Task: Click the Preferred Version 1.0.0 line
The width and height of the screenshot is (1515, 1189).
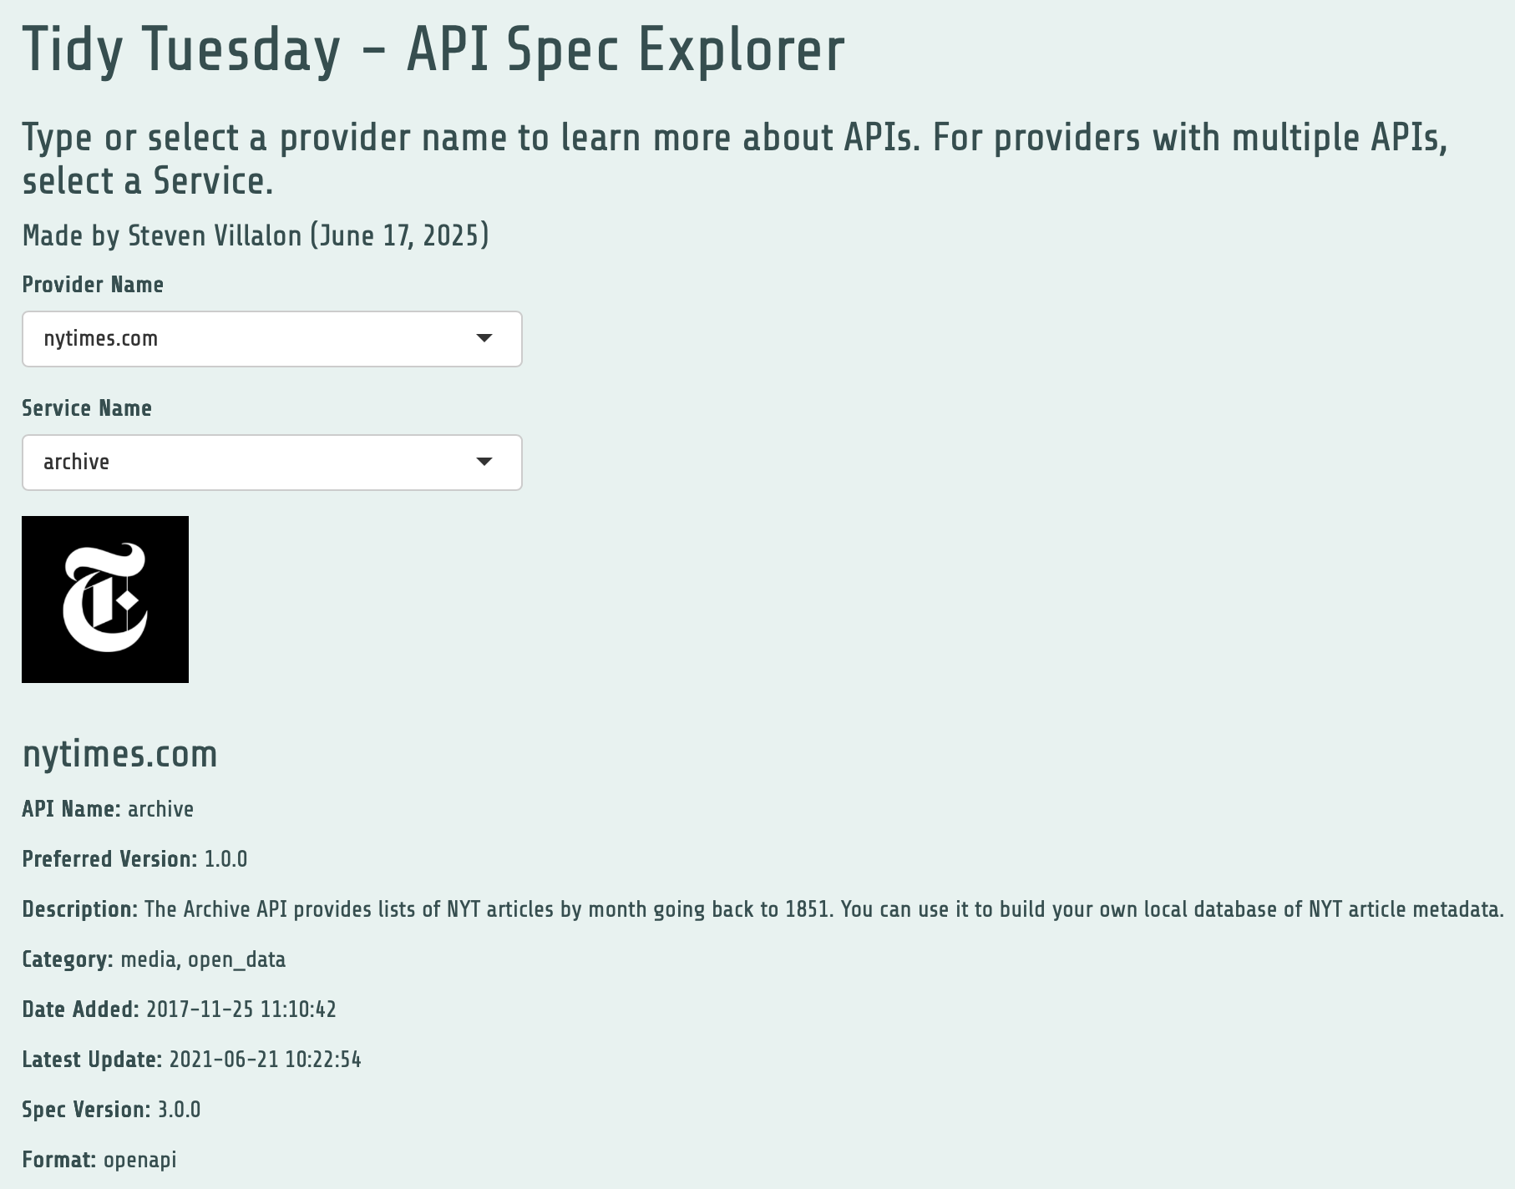Action: (x=134, y=859)
